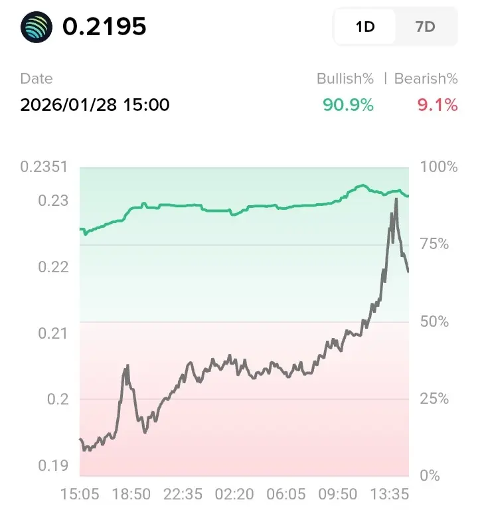Click the Bearish% label
The image size is (478, 510).
click(426, 79)
